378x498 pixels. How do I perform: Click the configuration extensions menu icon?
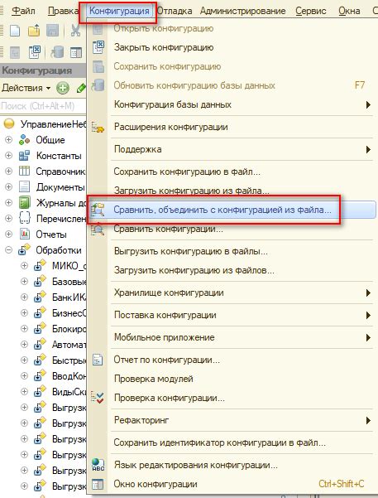98,127
